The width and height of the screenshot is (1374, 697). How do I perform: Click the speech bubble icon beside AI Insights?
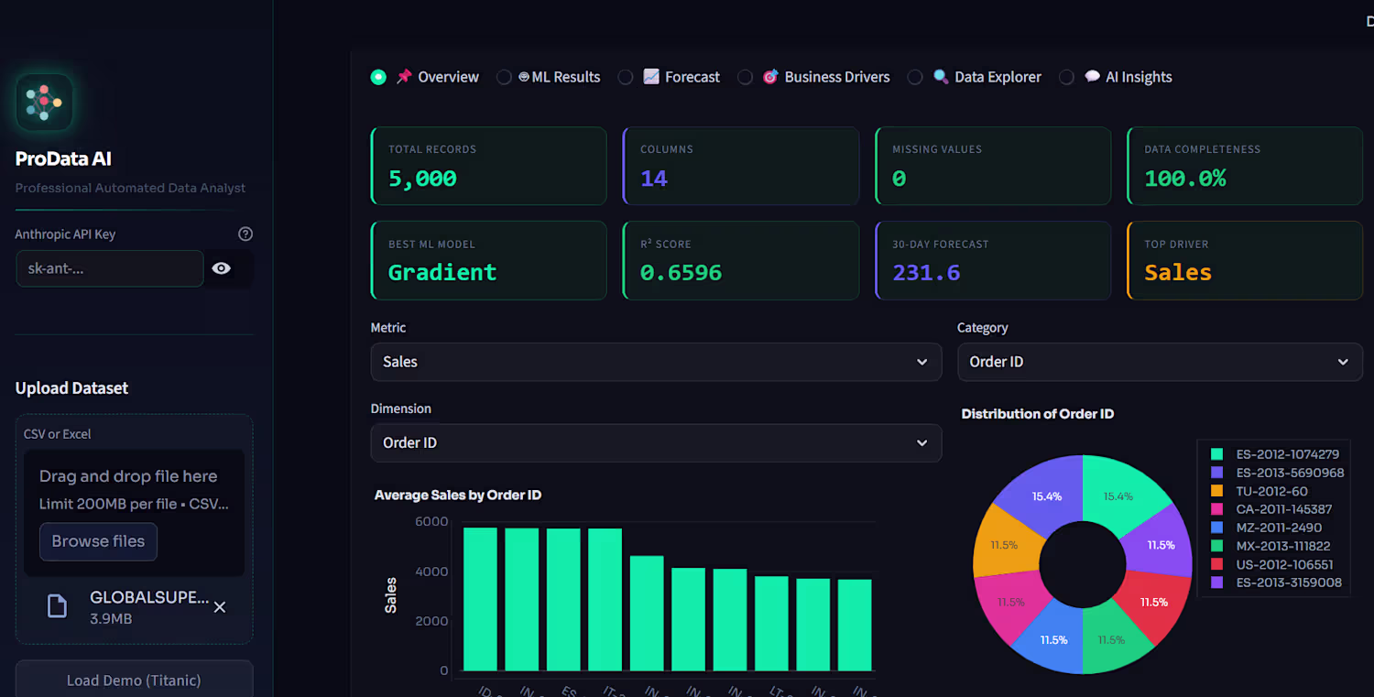tap(1092, 77)
